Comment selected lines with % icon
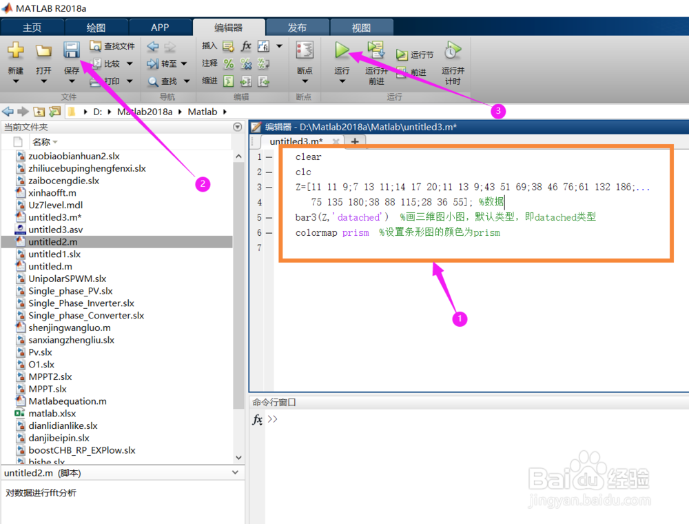 click(x=229, y=63)
